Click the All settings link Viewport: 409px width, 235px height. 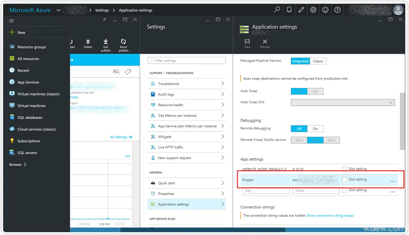pyautogui.click(x=121, y=137)
